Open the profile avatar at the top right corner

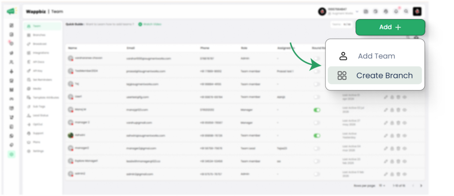click(x=417, y=12)
